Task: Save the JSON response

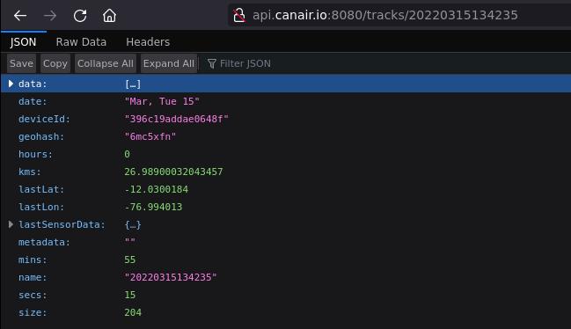Action: pyautogui.click(x=21, y=63)
